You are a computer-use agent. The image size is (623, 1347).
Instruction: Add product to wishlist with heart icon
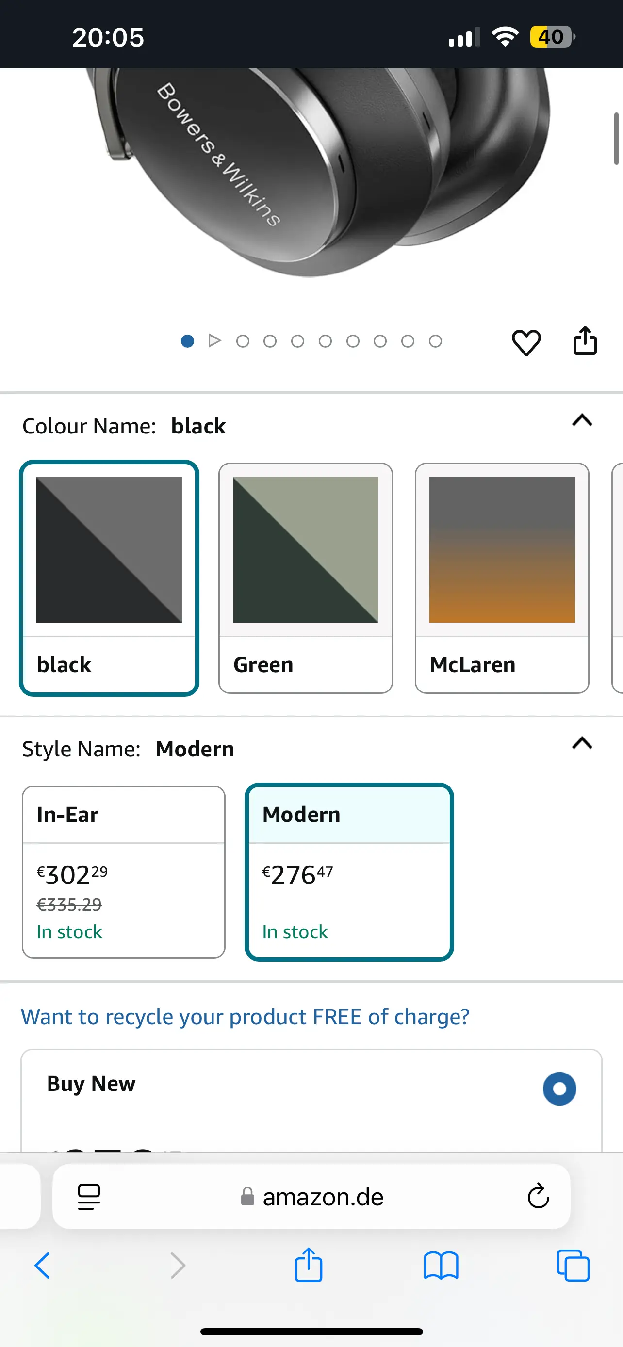pos(525,342)
